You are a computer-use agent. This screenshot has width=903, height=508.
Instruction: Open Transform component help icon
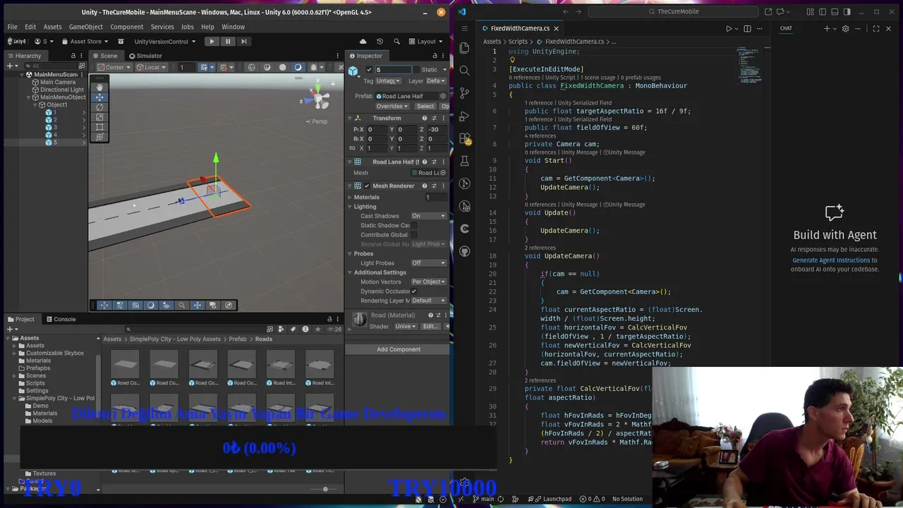click(x=425, y=118)
